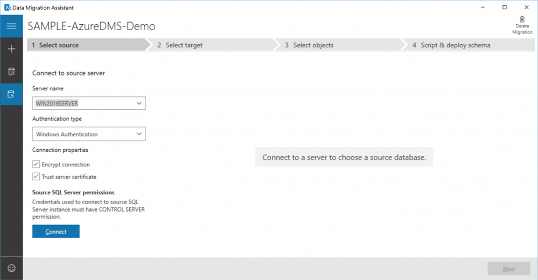Click the 'Connect to a server to choose a source database.' message
Viewport: 538px width, 280px height.
(x=344, y=157)
